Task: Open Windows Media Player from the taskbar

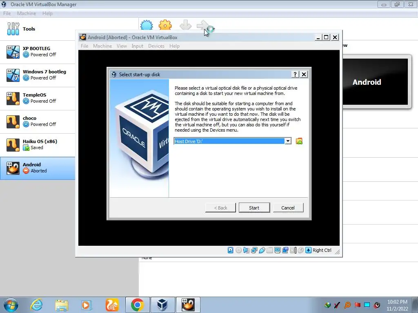Action: [86, 305]
